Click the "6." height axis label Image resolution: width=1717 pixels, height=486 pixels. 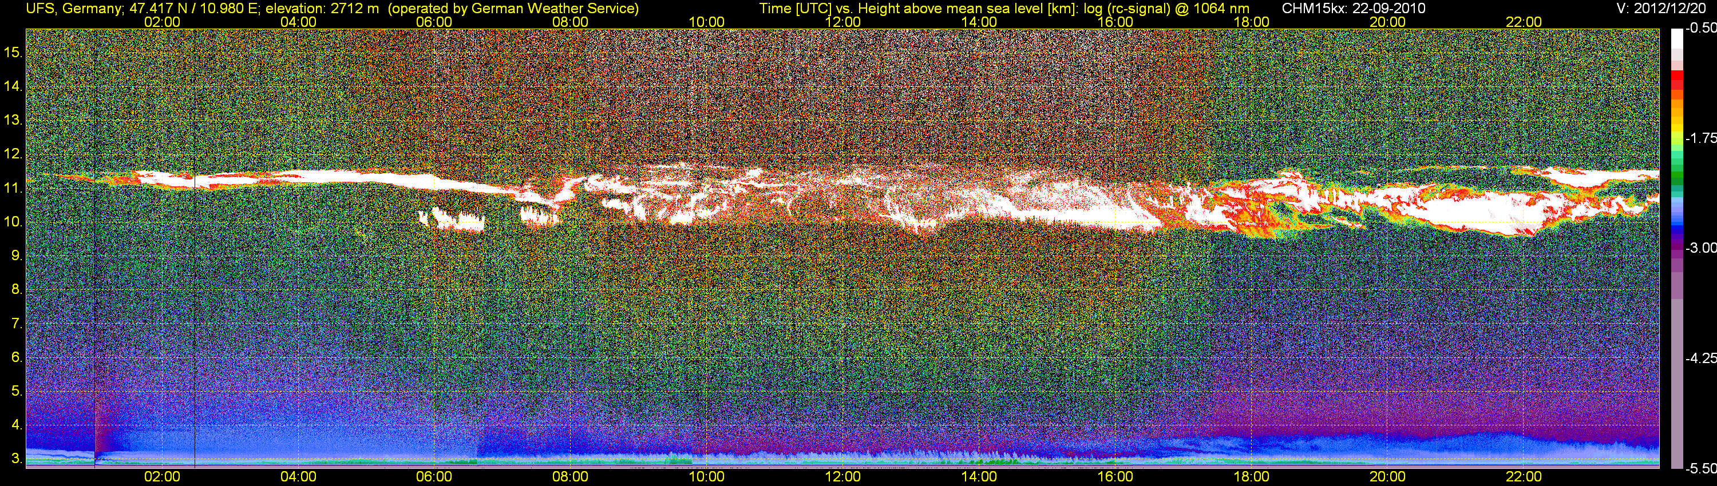(17, 357)
